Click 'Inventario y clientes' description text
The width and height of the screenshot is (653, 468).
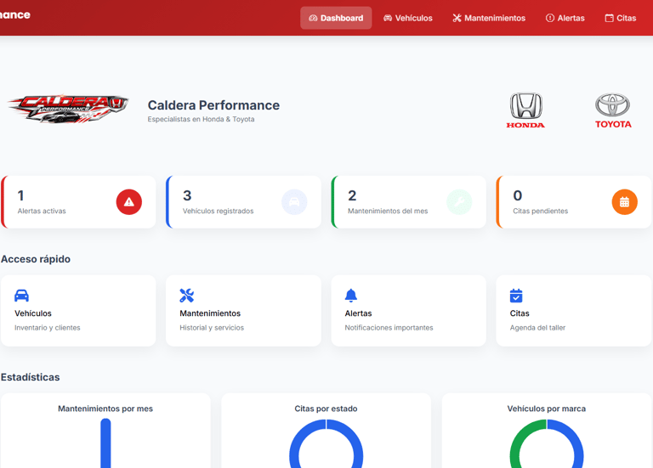click(48, 328)
